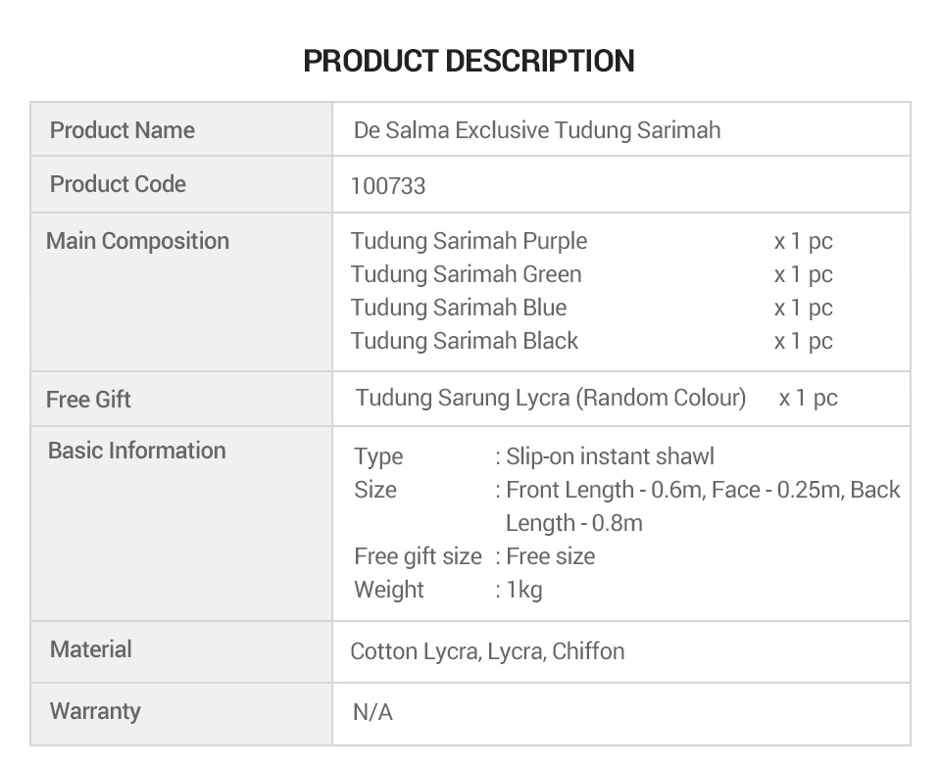The width and height of the screenshot is (941, 764).
Task: Click the Slip-on instant shawl type value
Action: point(611,456)
